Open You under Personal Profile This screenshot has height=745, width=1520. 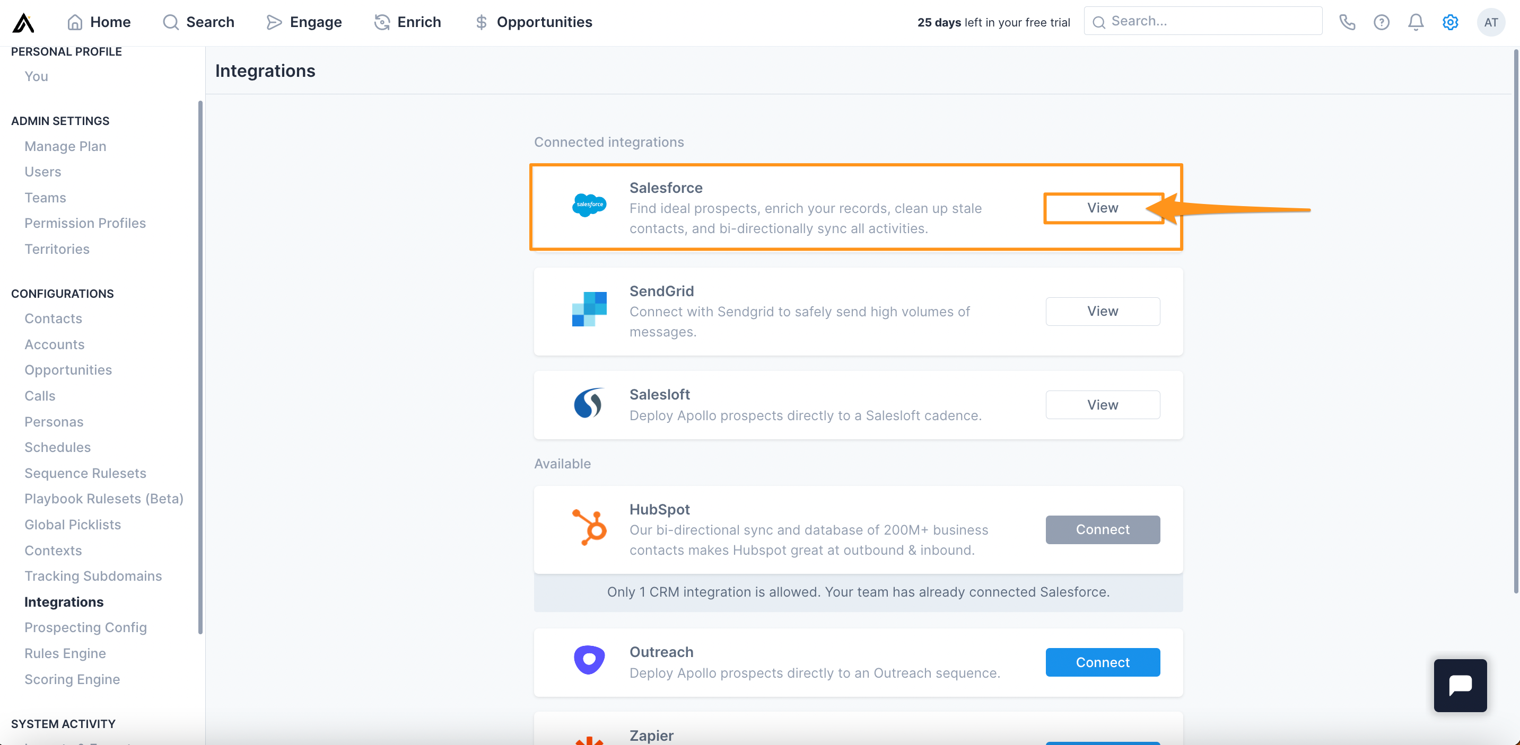click(x=36, y=77)
